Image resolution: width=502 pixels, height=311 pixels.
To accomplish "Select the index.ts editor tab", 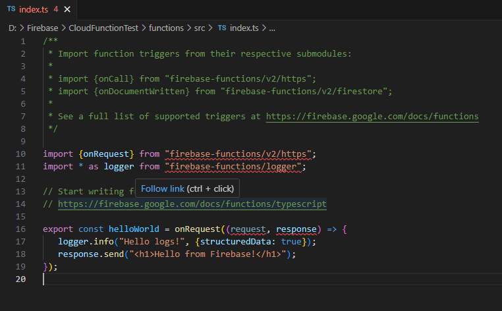I will click(x=38, y=10).
